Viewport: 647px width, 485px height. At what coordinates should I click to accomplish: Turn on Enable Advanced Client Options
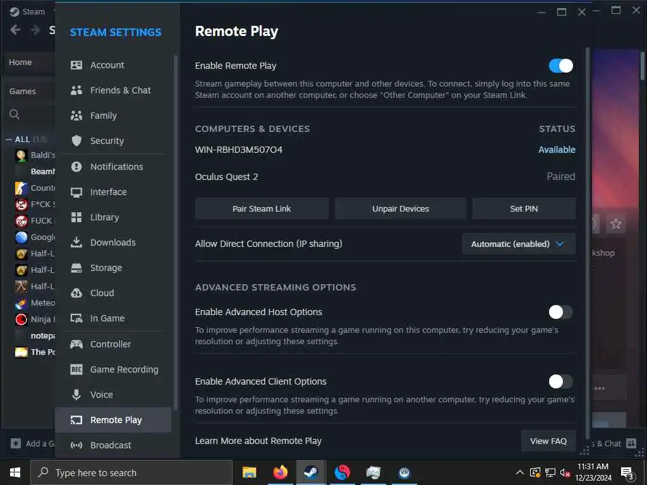click(x=561, y=381)
